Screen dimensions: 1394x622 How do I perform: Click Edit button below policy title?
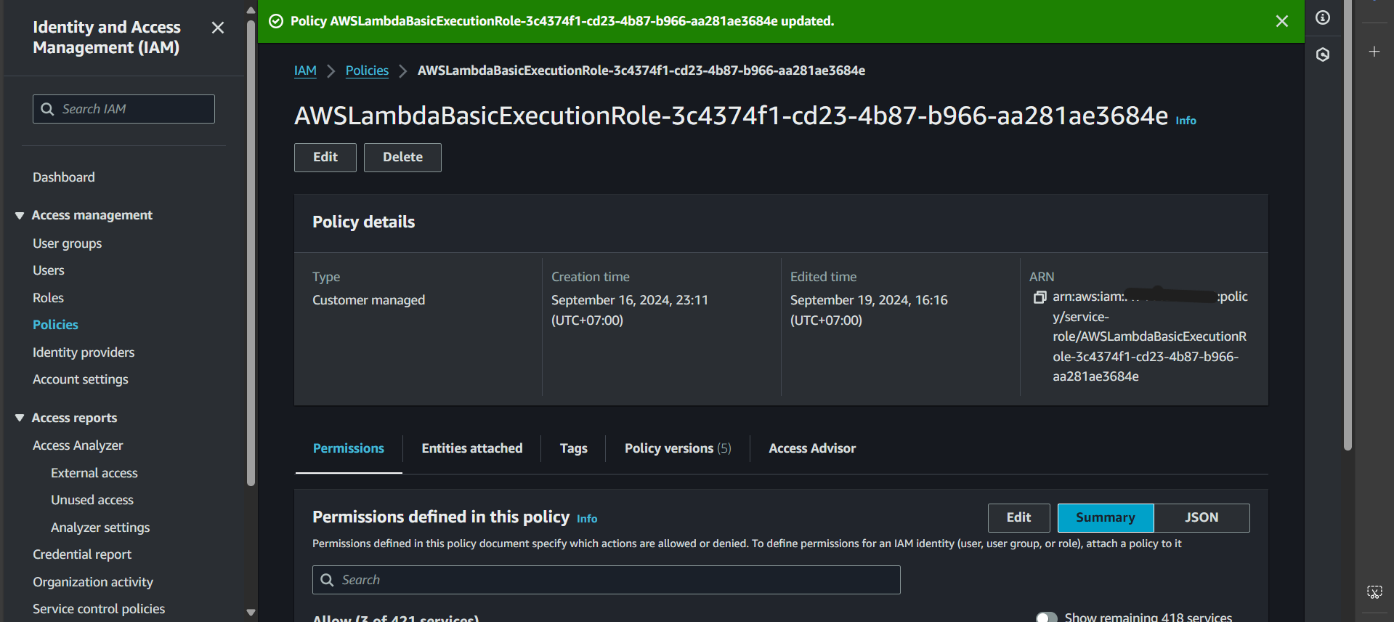325,157
